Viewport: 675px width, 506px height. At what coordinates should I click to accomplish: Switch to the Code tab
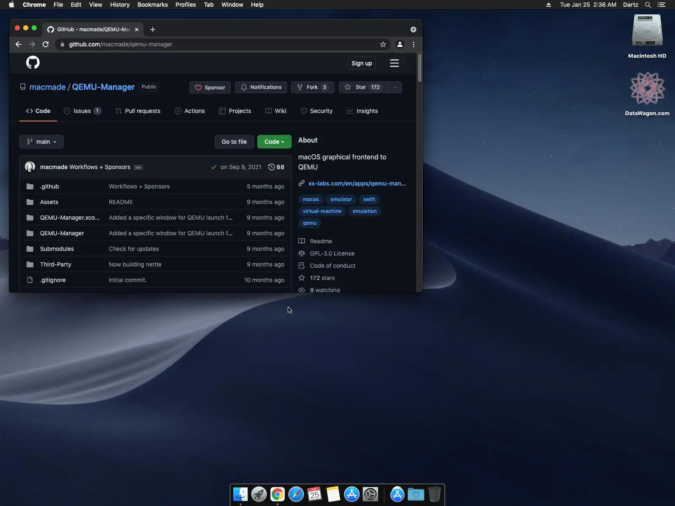pyautogui.click(x=38, y=111)
